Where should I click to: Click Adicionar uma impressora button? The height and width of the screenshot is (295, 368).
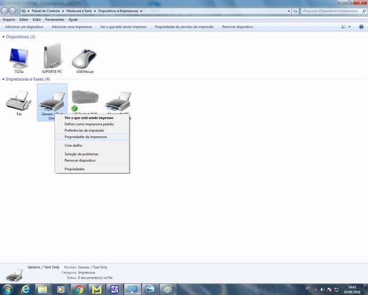coord(71,27)
